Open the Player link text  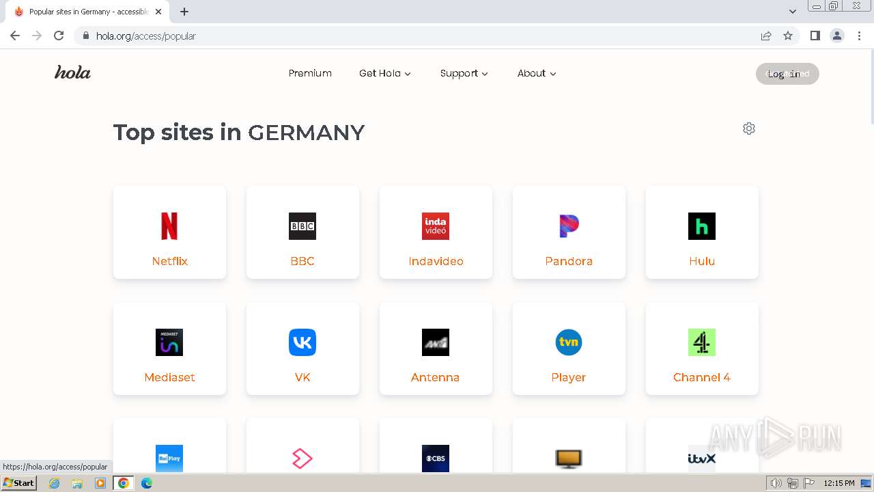(x=569, y=377)
